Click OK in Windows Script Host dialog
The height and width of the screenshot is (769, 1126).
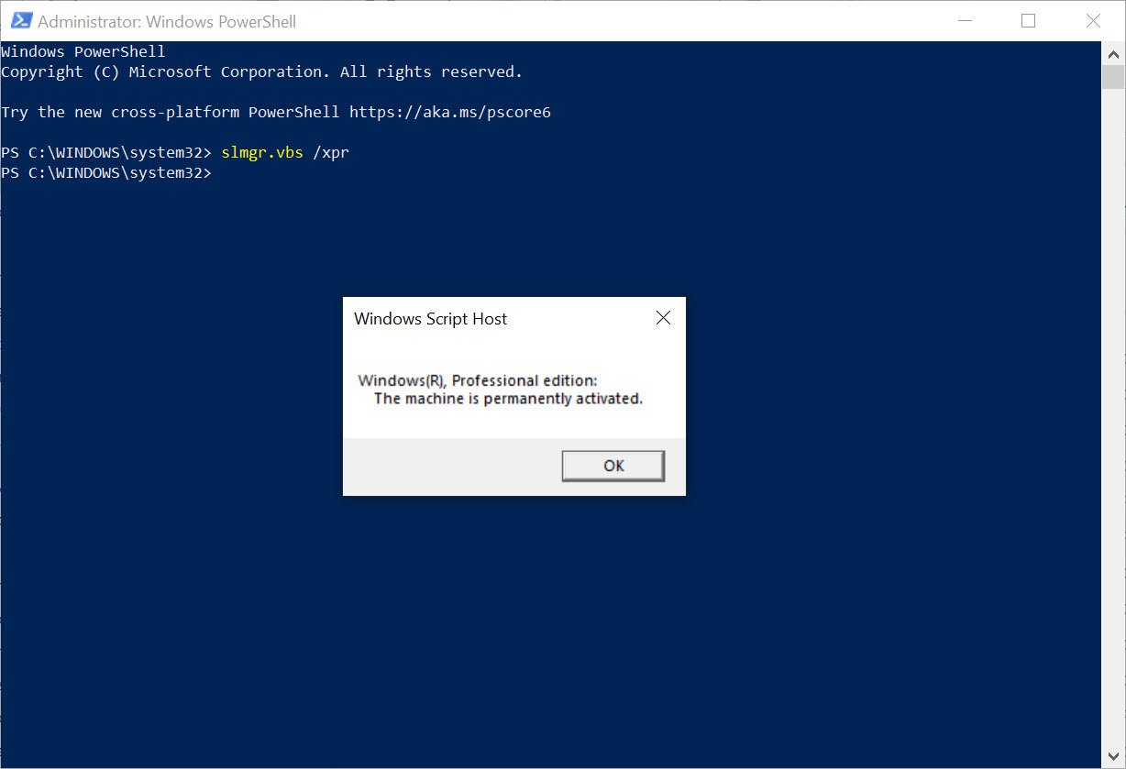[613, 466]
